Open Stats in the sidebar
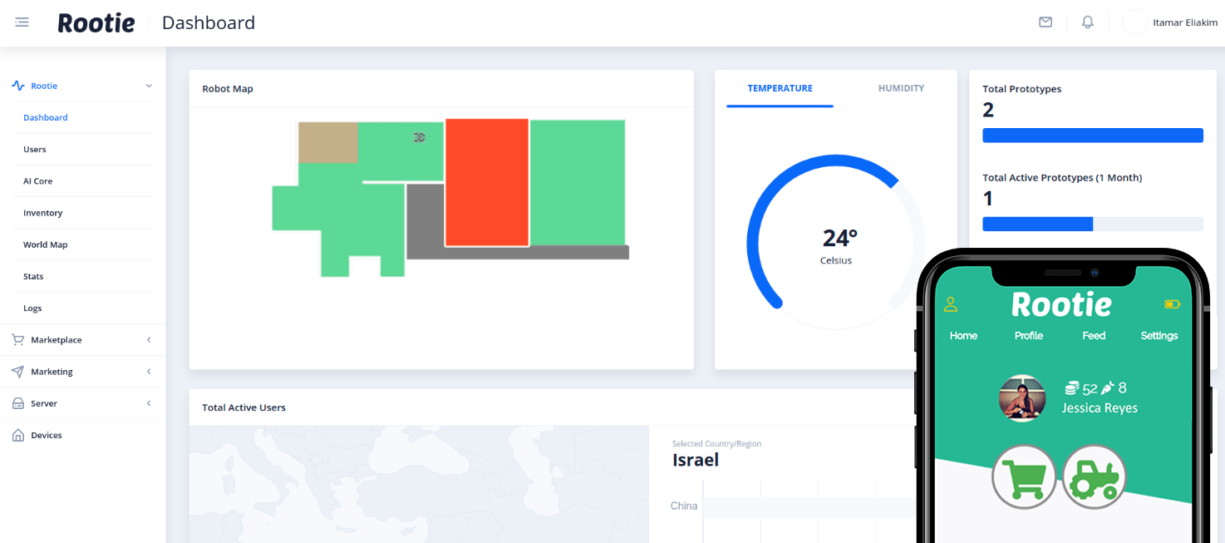The image size is (1225, 543). (33, 276)
